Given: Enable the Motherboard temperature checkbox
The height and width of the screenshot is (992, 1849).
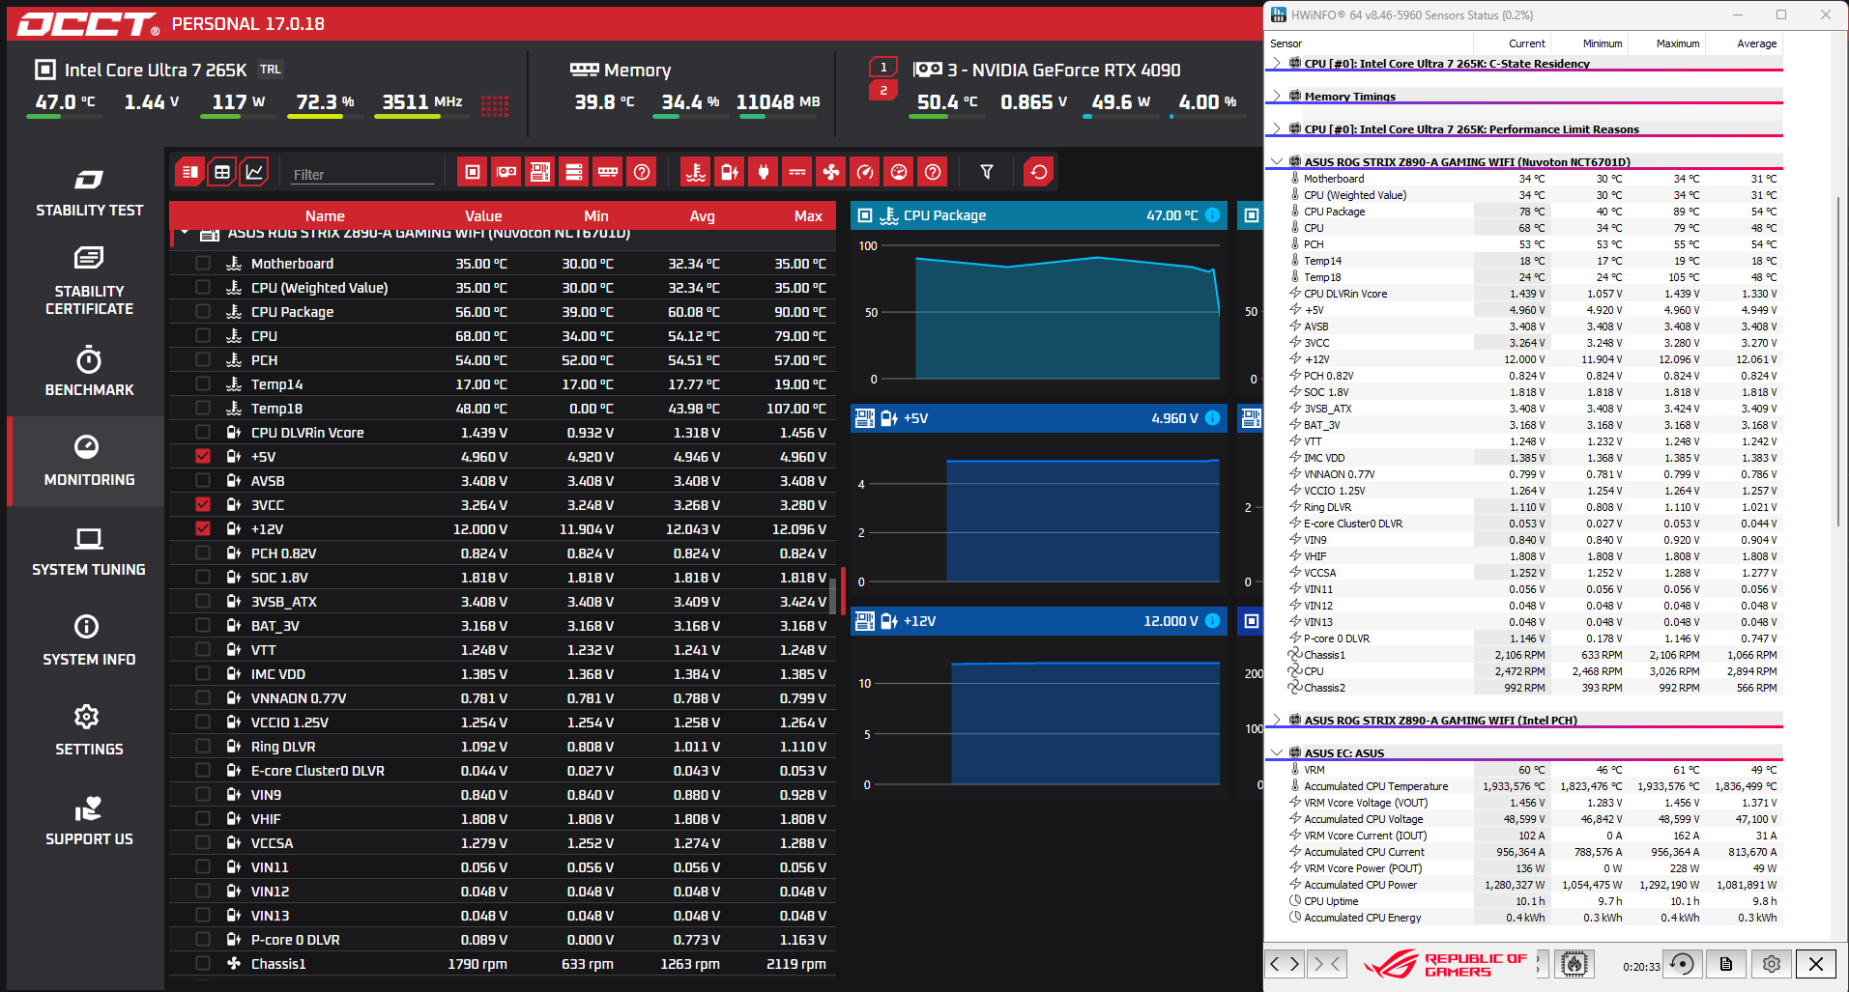Looking at the screenshot, I should pos(203,263).
